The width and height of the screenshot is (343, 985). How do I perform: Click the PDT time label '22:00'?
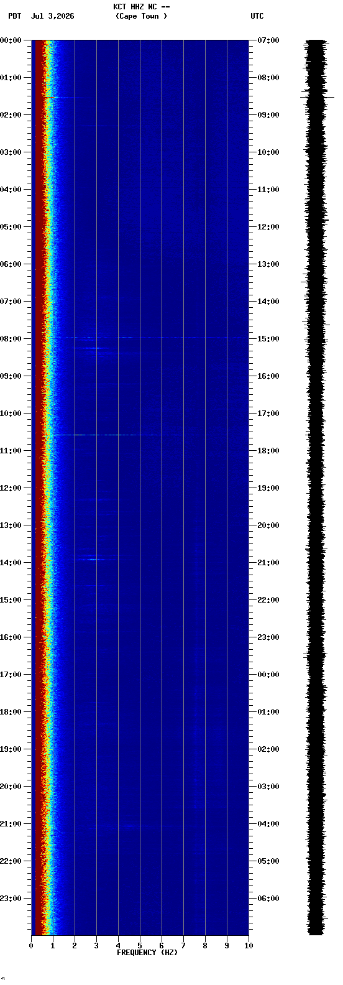pyautogui.click(x=11, y=861)
